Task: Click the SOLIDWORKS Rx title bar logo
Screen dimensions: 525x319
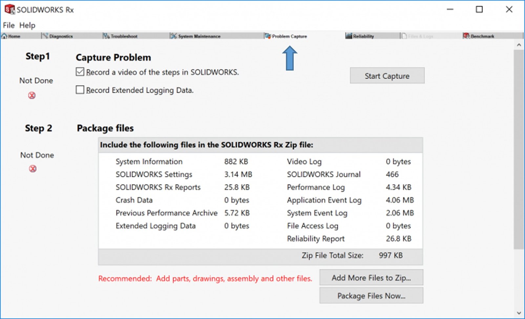Action: (10, 10)
